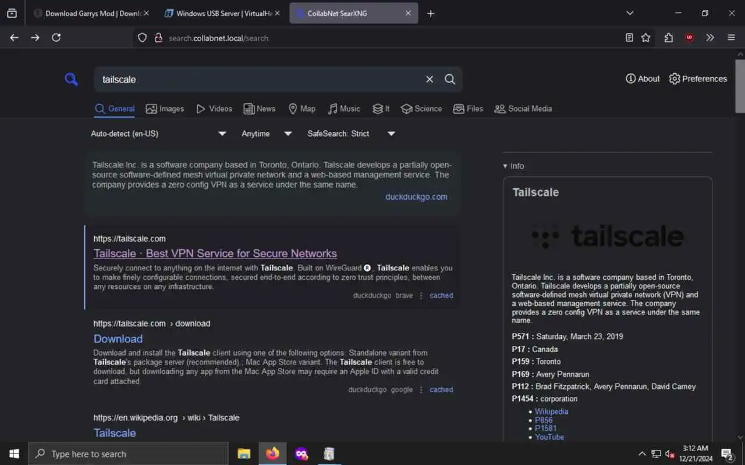Open Windows Start menu
The height and width of the screenshot is (465, 745).
[x=14, y=454]
